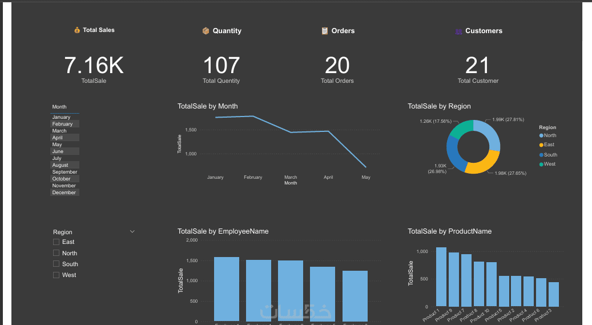Choose December in the Month slicer
The width and height of the screenshot is (592, 325).
[x=65, y=192]
